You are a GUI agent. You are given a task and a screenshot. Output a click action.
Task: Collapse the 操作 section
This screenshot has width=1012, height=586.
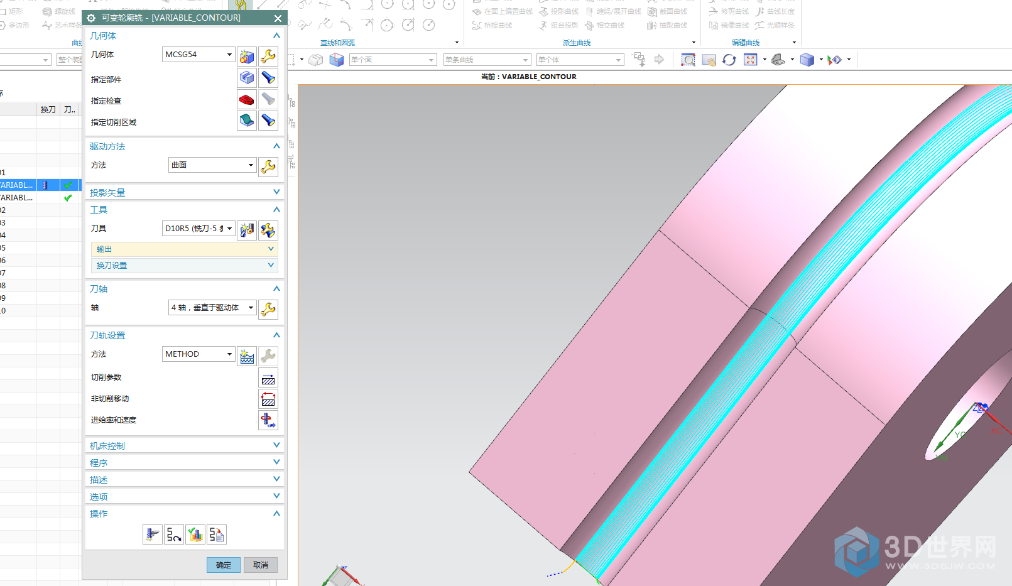click(x=276, y=514)
